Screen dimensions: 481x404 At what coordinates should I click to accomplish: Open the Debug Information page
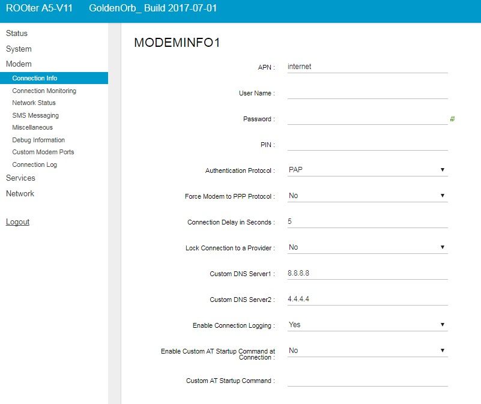pyautogui.click(x=38, y=140)
